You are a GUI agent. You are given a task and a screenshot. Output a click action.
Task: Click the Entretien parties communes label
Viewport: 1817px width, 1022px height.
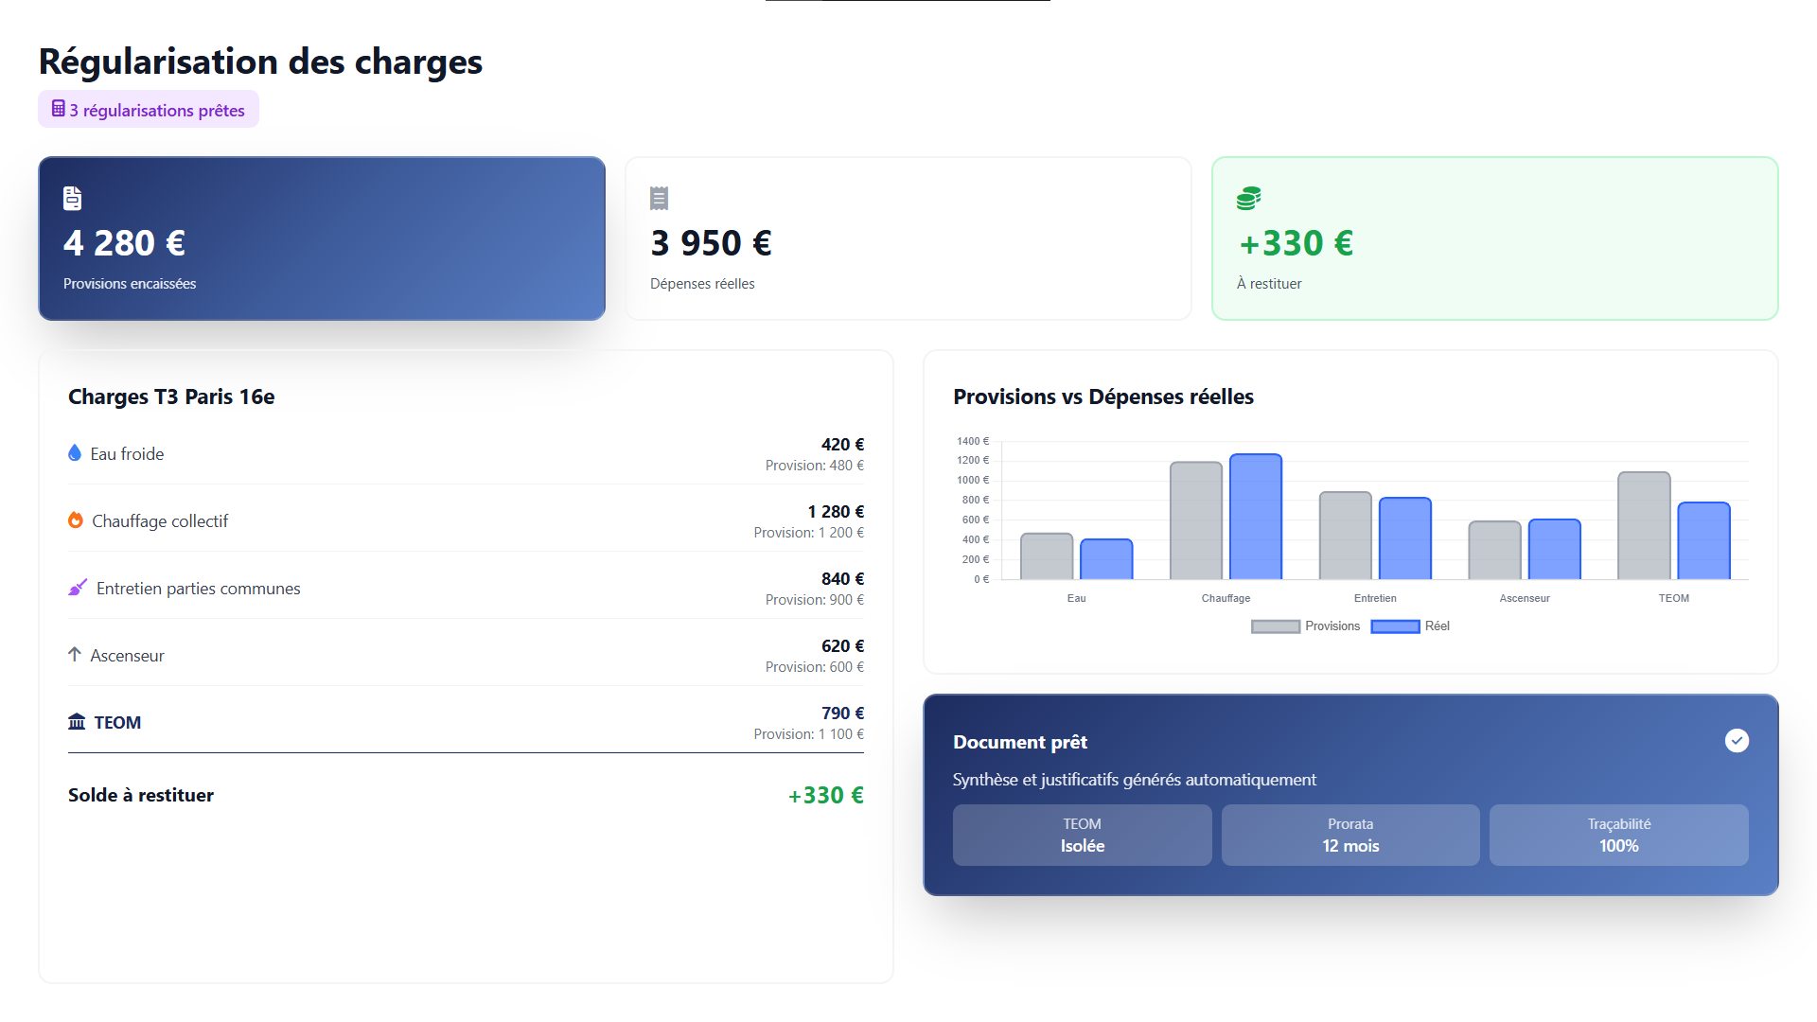pos(199,589)
